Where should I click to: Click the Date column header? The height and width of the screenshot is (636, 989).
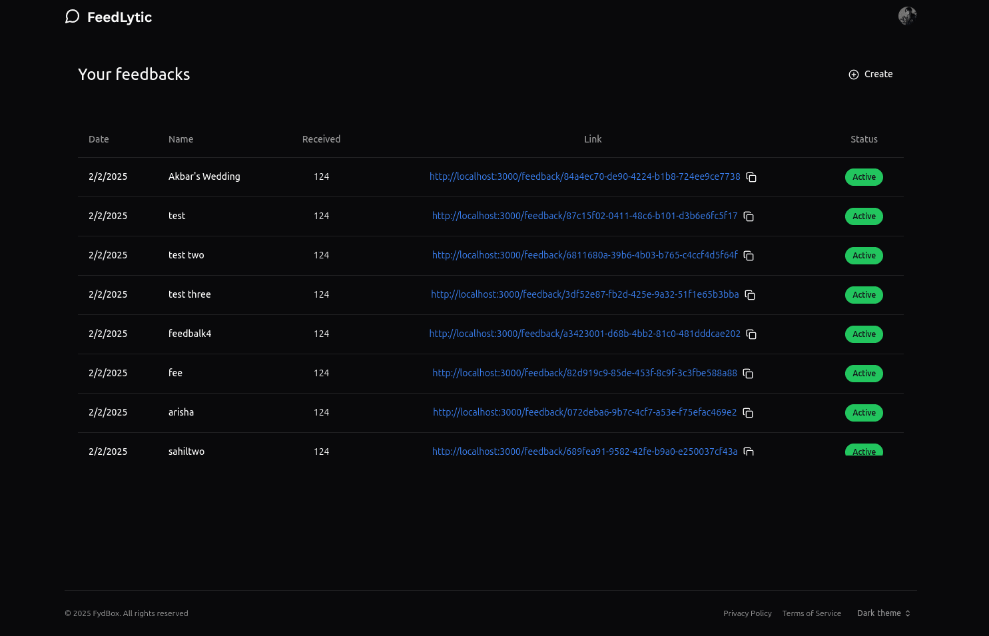(x=99, y=139)
